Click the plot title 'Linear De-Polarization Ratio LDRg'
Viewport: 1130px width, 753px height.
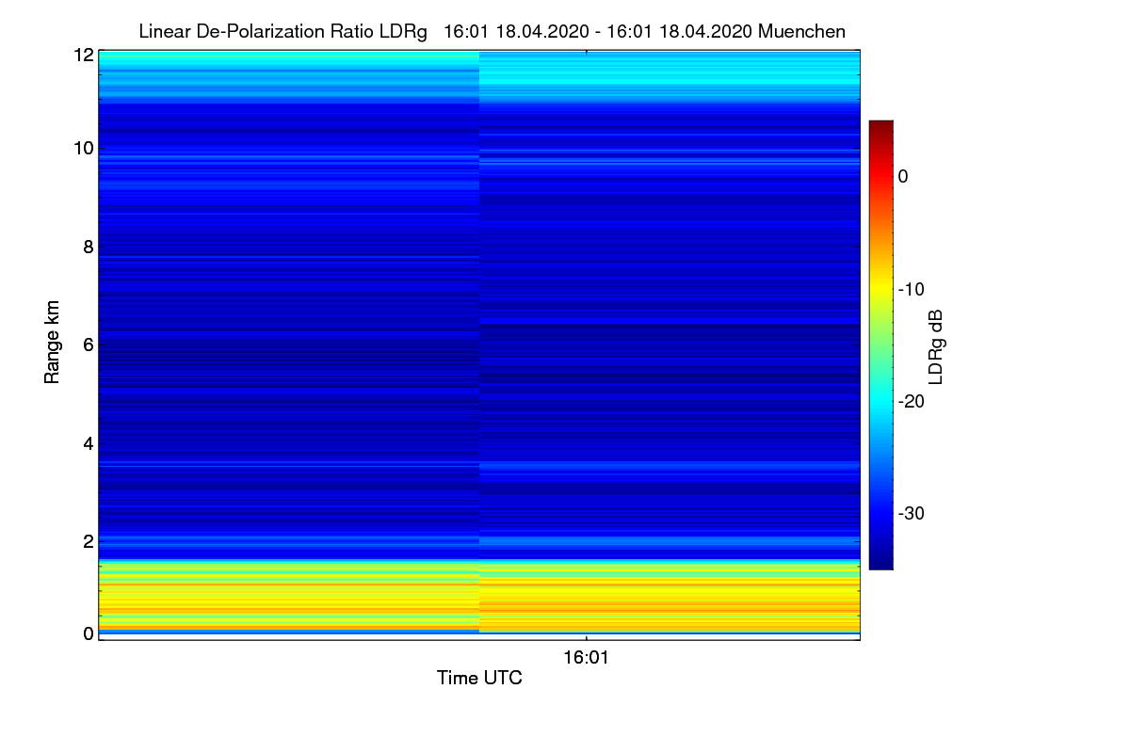pyautogui.click(x=282, y=32)
